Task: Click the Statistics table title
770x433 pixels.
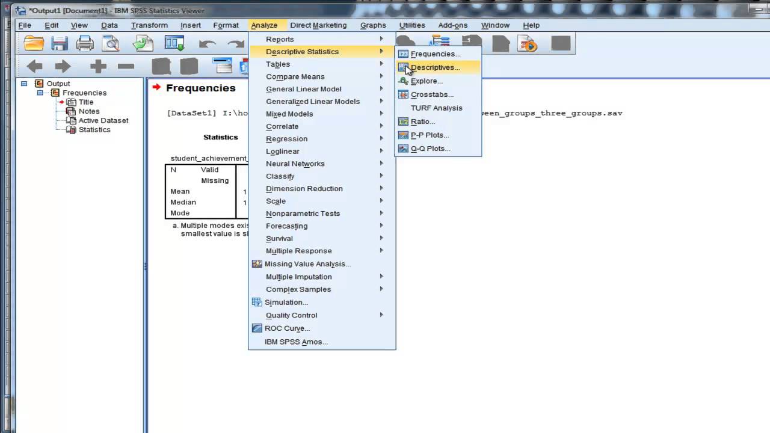Action: (221, 137)
